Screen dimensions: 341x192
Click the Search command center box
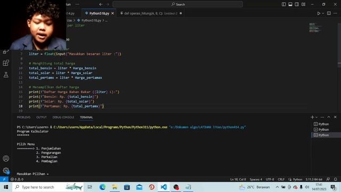coord(177,4)
